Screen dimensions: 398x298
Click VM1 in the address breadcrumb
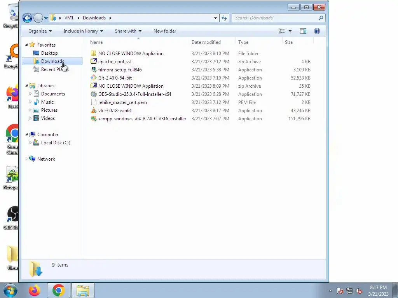tap(69, 18)
